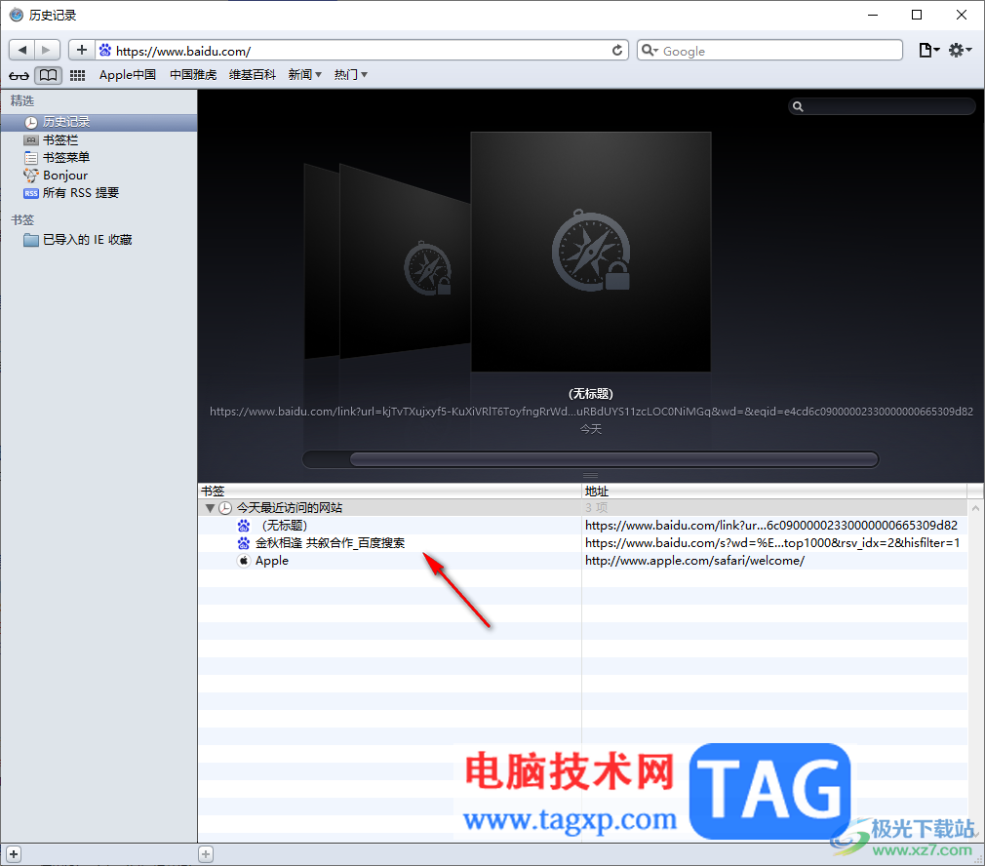Select 历史记录 in the sidebar

click(x=98, y=122)
